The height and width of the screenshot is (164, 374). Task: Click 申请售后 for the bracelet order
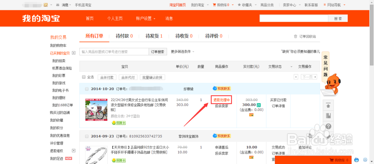(221, 147)
